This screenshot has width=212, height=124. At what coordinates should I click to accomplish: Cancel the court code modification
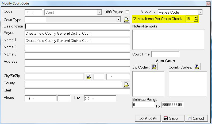point(196,118)
